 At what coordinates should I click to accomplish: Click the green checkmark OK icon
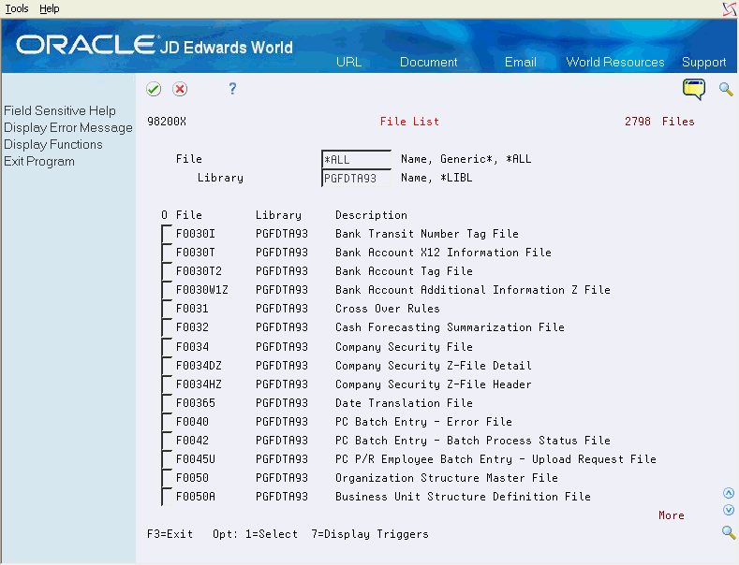pos(154,89)
